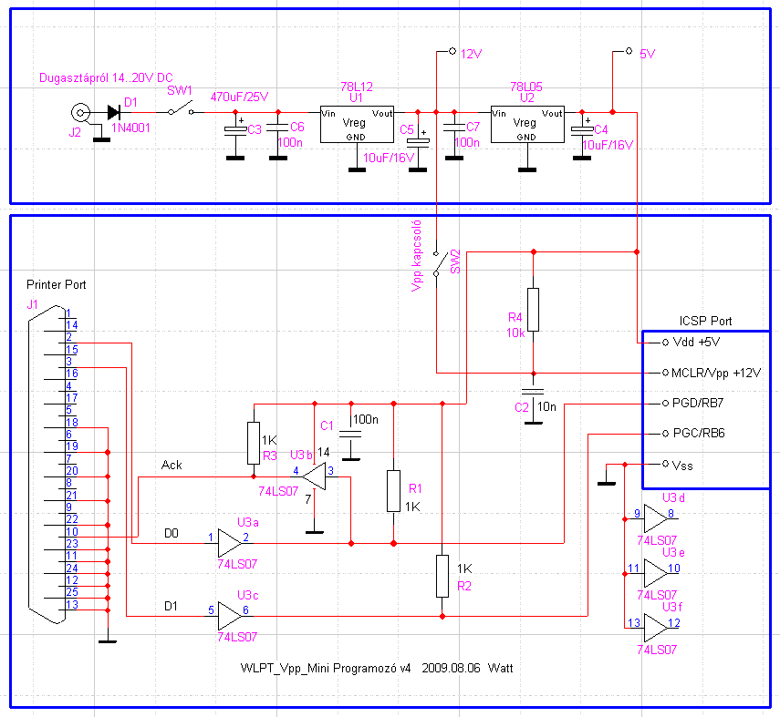
Task: Click pin 10 on the J1 connector
Action: (72, 532)
